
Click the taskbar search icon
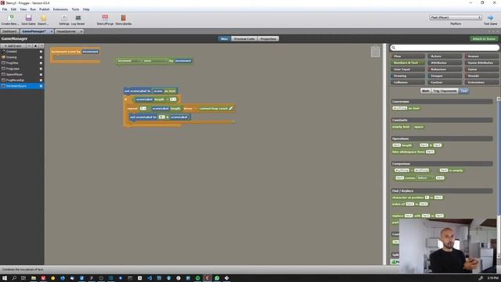pyautogui.click(x=14, y=278)
